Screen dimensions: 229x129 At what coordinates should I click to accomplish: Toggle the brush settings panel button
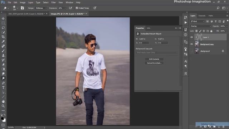(x=22, y=8)
